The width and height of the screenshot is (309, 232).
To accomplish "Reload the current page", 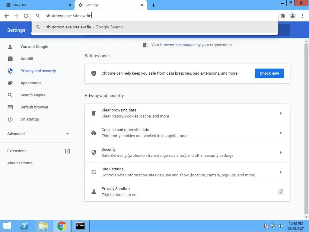I will point(26,16).
